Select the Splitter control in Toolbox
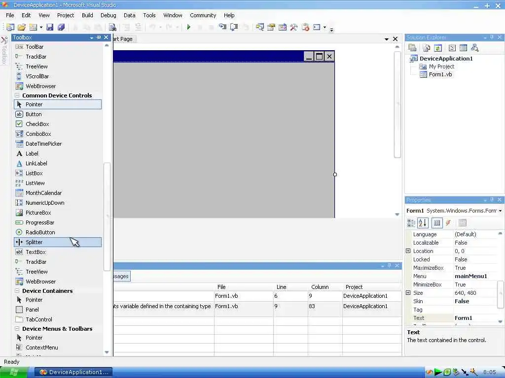The height and width of the screenshot is (378, 505). click(x=58, y=242)
